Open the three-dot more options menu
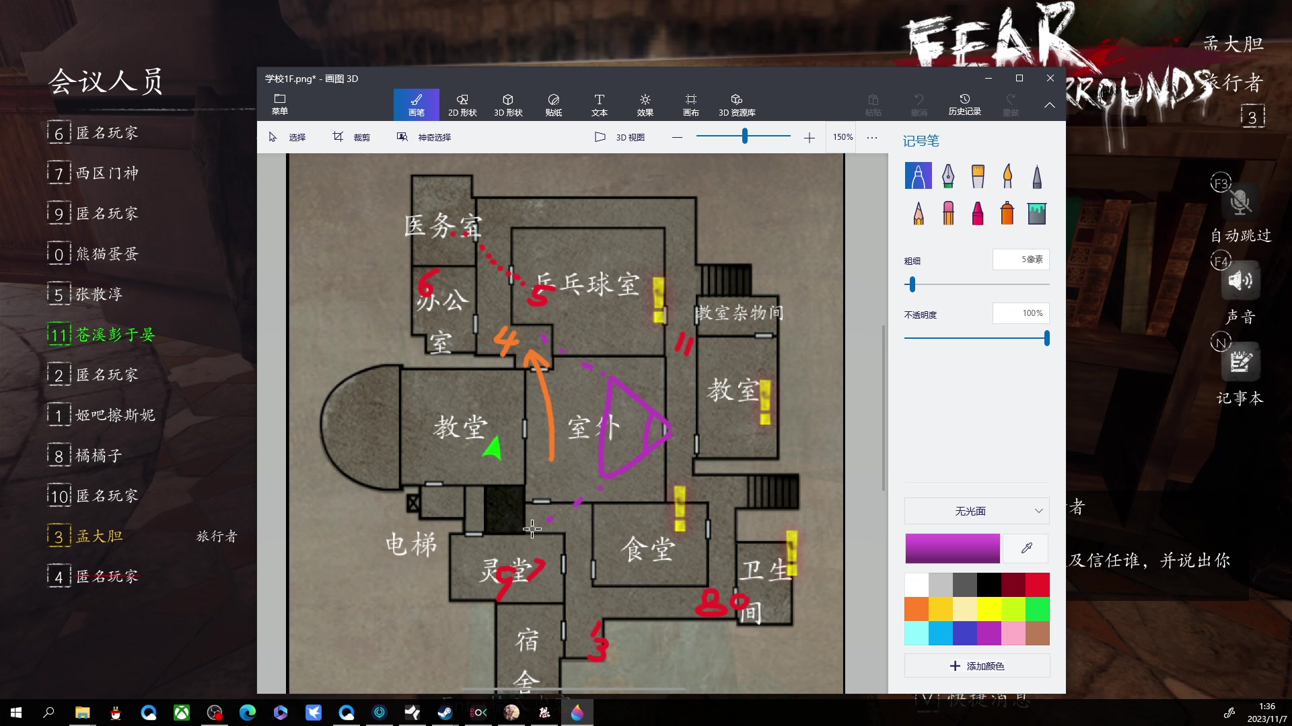The image size is (1292, 726). tap(872, 137)
